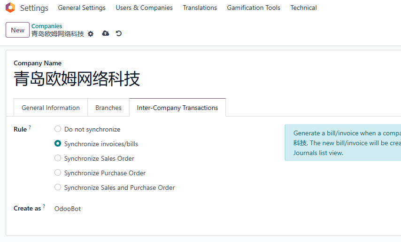Go back via Companies breadcrumb link

click(47, 26)
